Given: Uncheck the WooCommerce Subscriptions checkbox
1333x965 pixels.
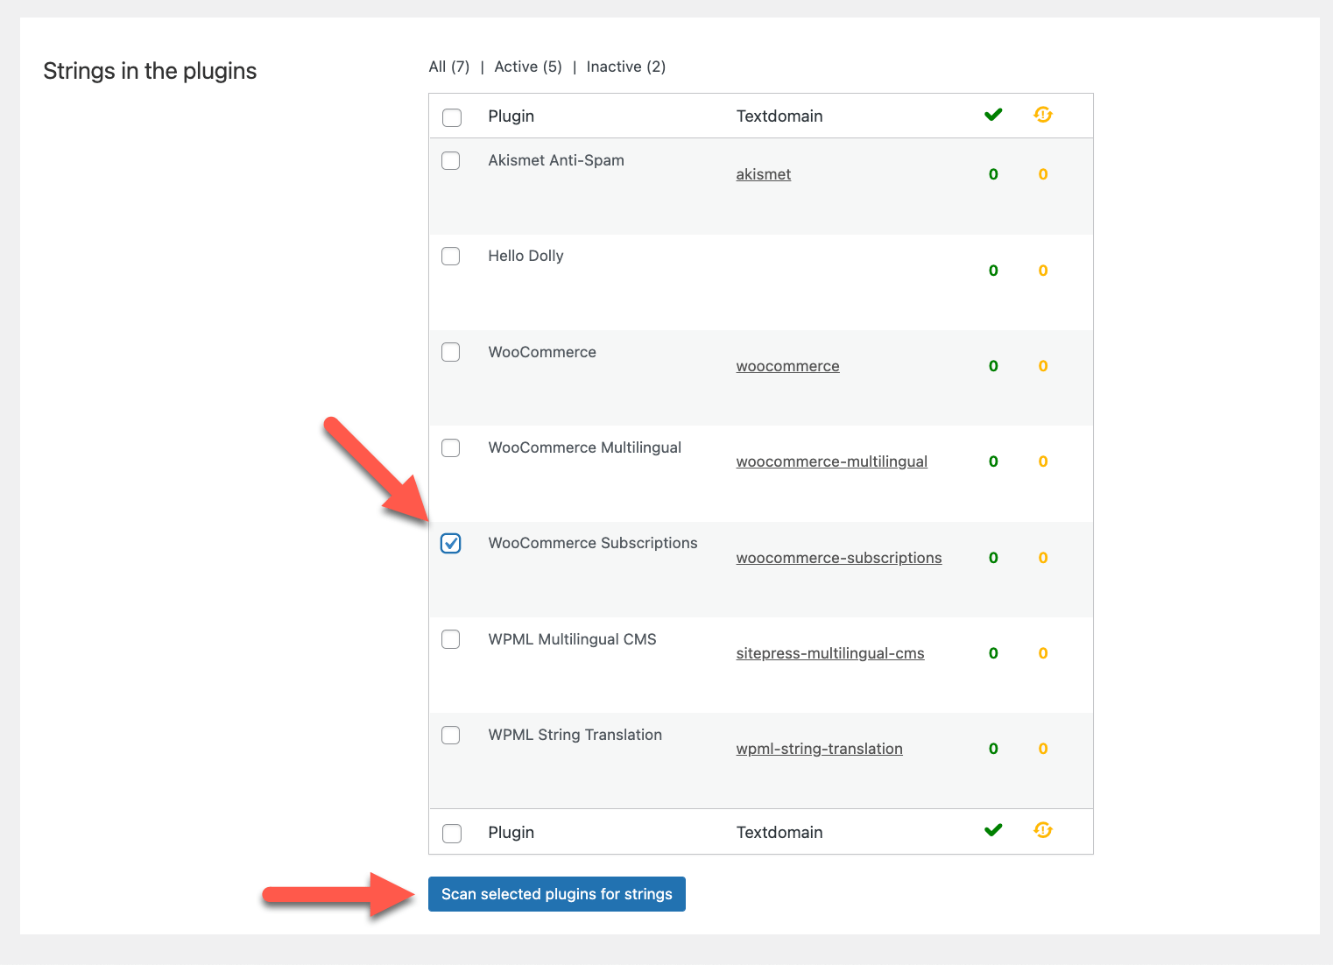Looking at the screenshot, I should coord(451,543).
